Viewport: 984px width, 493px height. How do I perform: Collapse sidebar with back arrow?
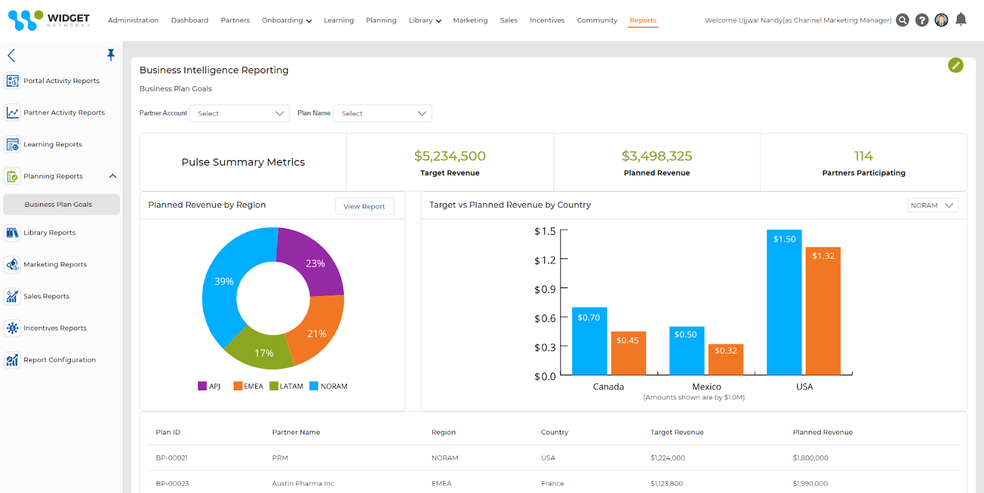click(11, 55)
